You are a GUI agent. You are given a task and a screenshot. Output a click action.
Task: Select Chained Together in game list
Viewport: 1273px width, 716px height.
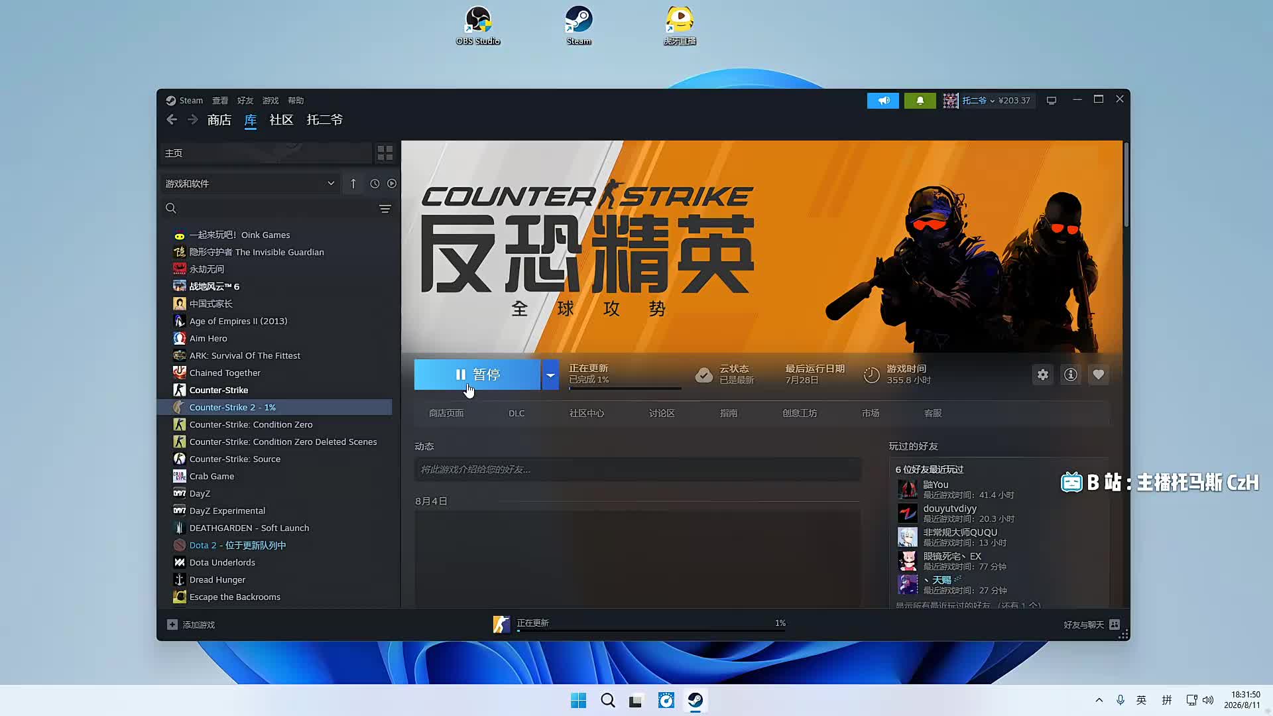tap(275, 373)
